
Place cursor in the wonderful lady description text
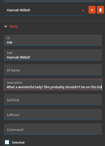coord(54,87)
